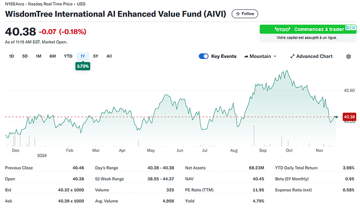Click the Beta (5Y Monthly) value 0.95

pos(350,179)
